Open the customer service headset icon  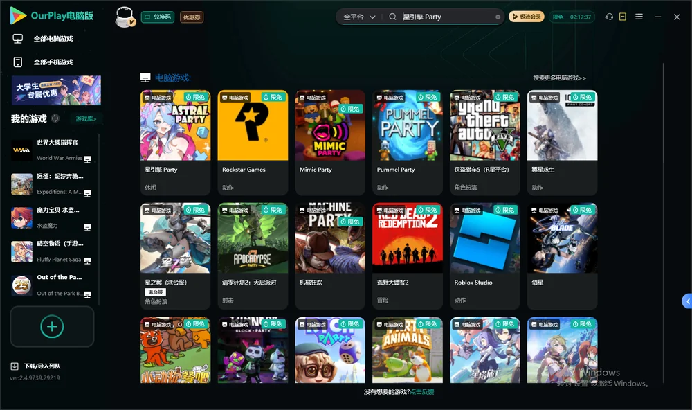click(x=609, y=17)
